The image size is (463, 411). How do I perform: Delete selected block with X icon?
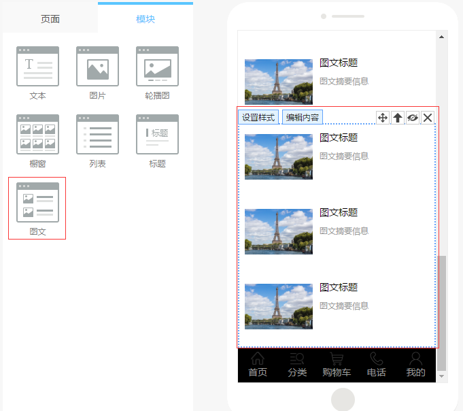pos(428,118)
